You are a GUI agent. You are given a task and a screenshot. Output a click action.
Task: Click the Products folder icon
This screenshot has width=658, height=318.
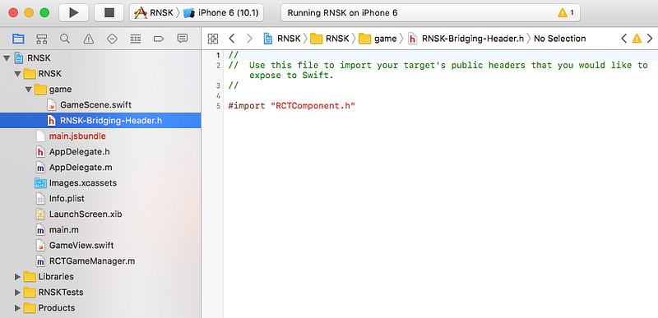(30, 308)
